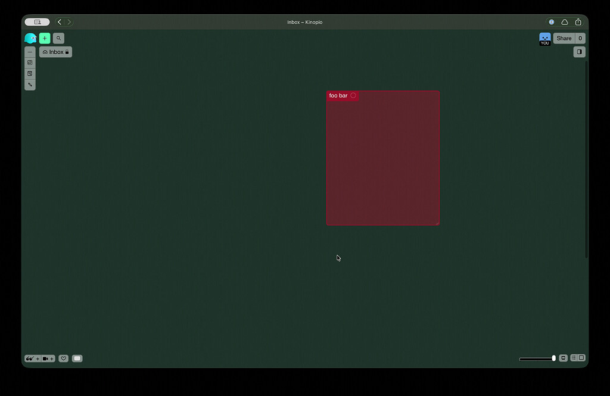Screen dimensions: 610x396
Task: Click the 1Password extension icon
Action: tap(551, 22)
